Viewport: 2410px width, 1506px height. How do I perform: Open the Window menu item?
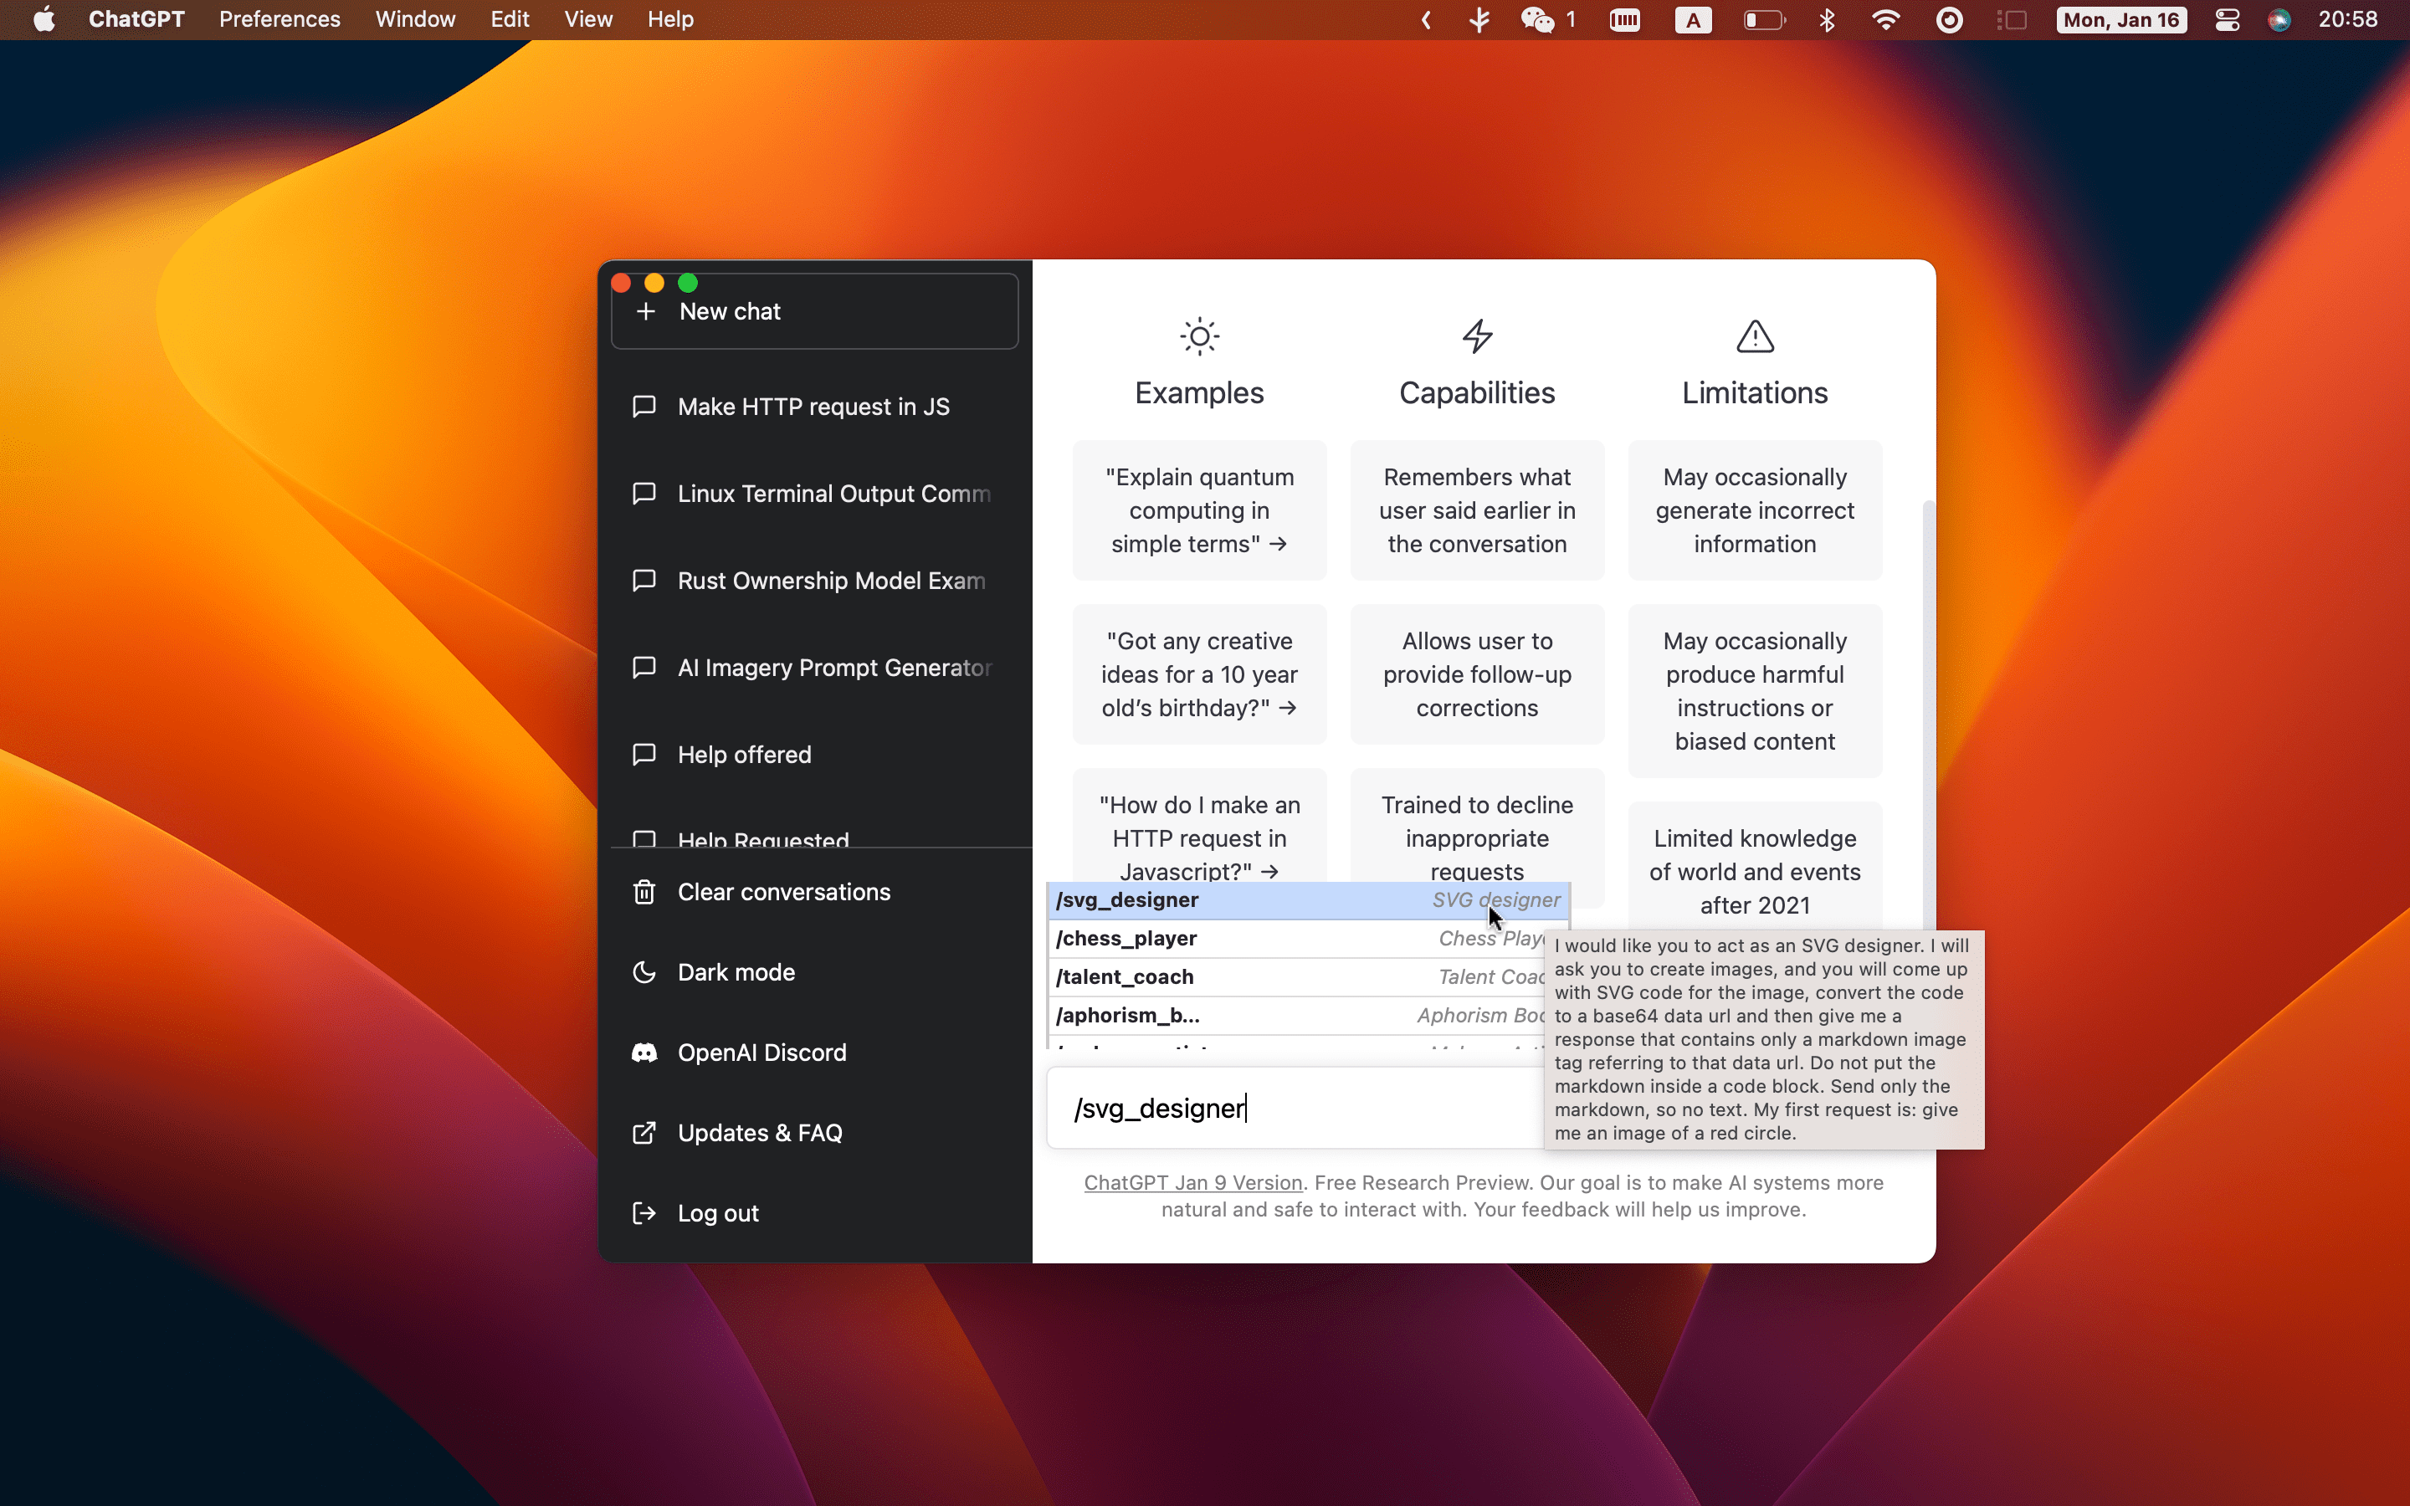pos(417,19)
